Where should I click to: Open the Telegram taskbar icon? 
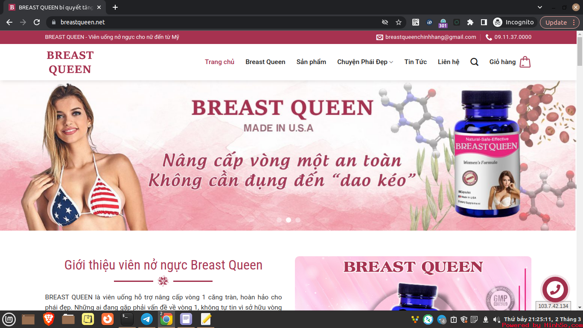tap(147, 319)
